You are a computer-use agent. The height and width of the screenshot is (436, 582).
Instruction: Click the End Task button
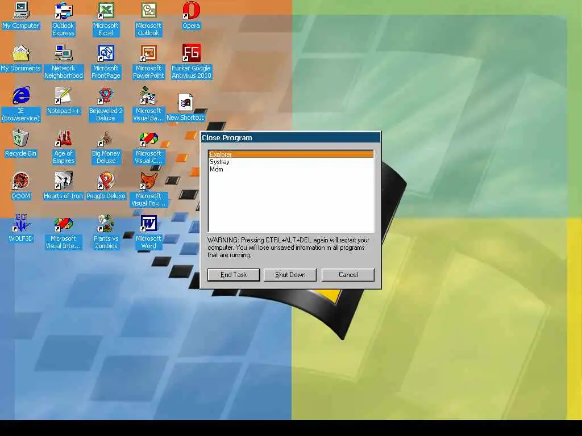(234, 275)
